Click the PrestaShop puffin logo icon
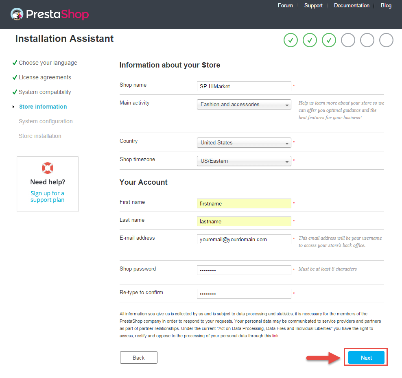This screenshot has width=402, height=378. pyautogui.click(x=17, y=14)
